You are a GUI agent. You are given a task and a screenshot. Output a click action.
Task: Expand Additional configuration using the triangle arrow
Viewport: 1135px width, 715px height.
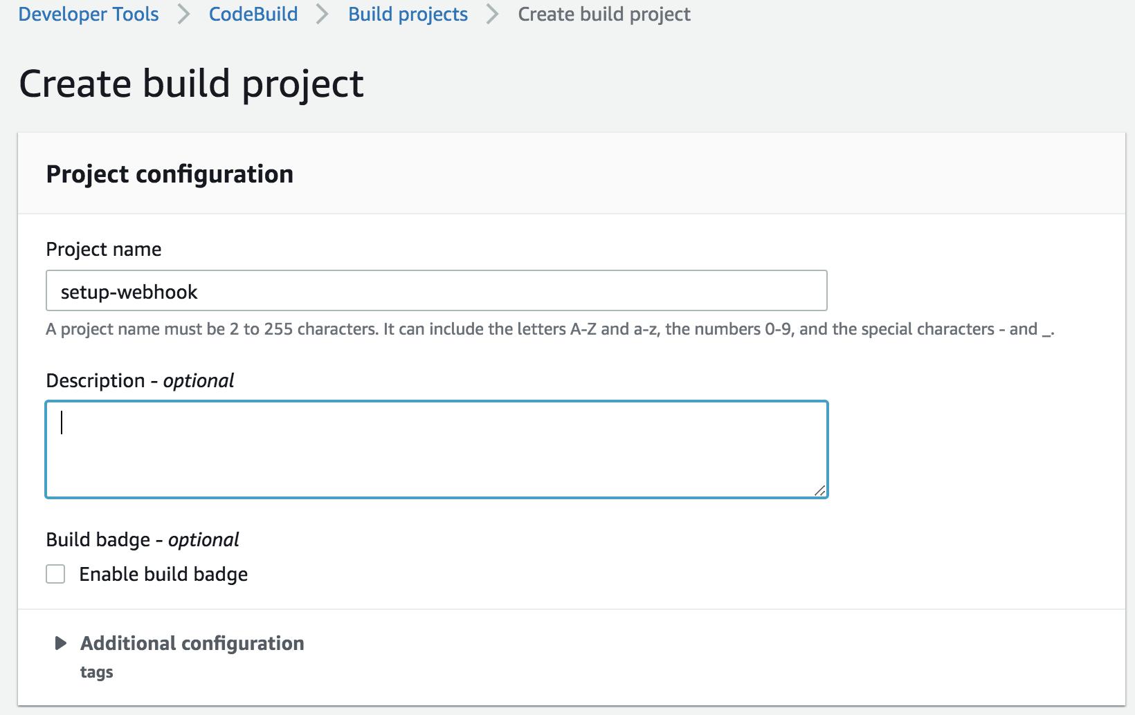61,643
